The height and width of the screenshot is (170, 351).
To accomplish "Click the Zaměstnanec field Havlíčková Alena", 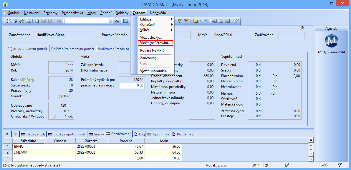I will (64, 35).
